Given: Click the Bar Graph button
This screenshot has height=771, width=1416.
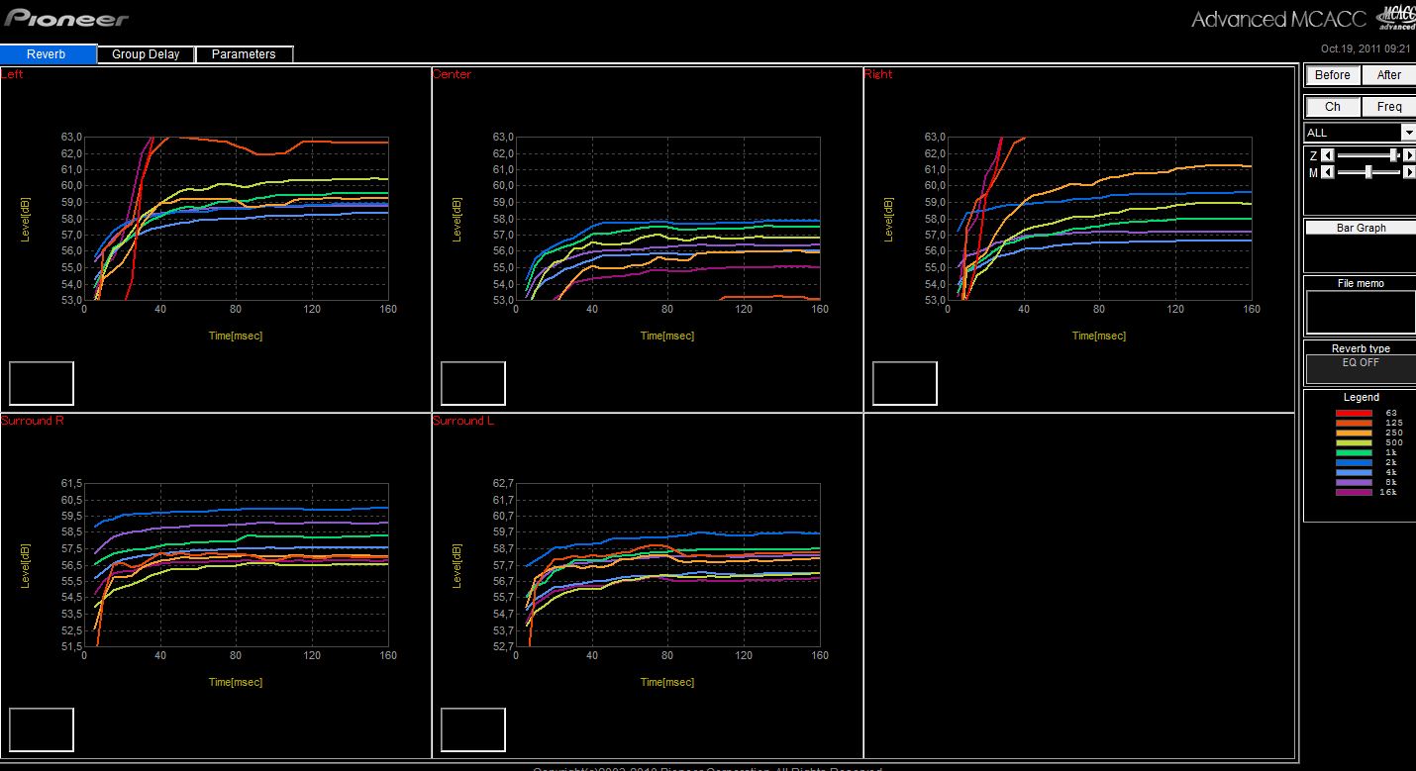Looking at the screenshot, I should pyautogui.click(x=1361, y=228).
